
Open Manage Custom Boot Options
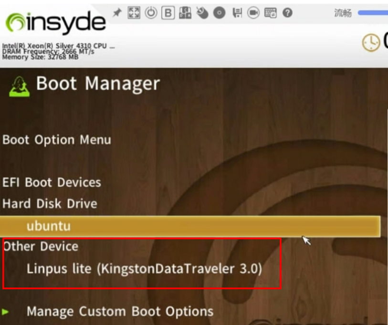[x=120, y=311]
